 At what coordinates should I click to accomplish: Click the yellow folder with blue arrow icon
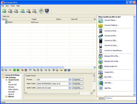(61, 70)
